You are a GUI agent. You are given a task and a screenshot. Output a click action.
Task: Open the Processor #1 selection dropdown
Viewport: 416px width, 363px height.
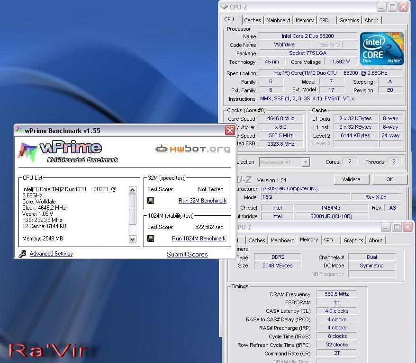[x=306, y=162]
